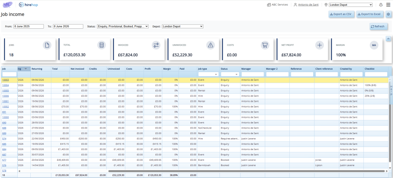Click the document icon on the Jobs card
Viewport: 393px width, 178px height.
[x=47, y=45]
